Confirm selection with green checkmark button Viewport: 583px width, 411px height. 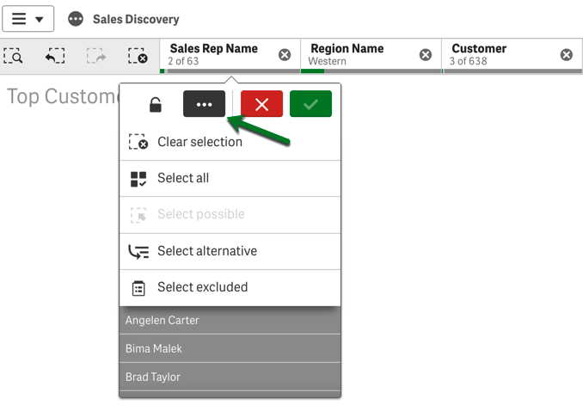tap(310, 104)
